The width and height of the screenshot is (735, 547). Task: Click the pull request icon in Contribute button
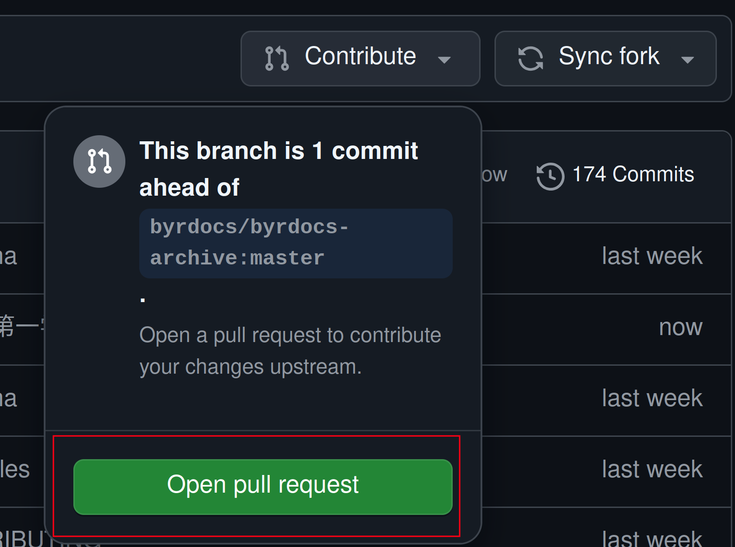(277, 58)
